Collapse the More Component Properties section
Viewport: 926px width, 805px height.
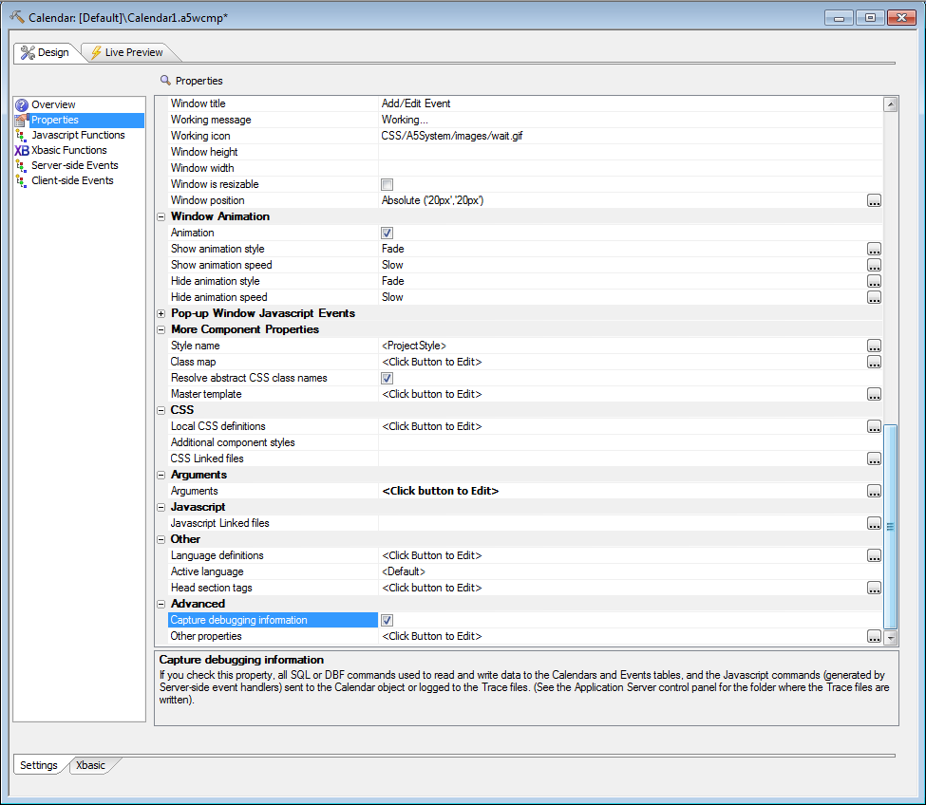pos(161,330)
